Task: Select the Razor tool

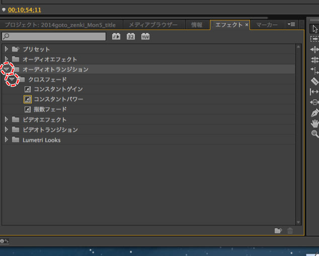Action: point(314,81)
